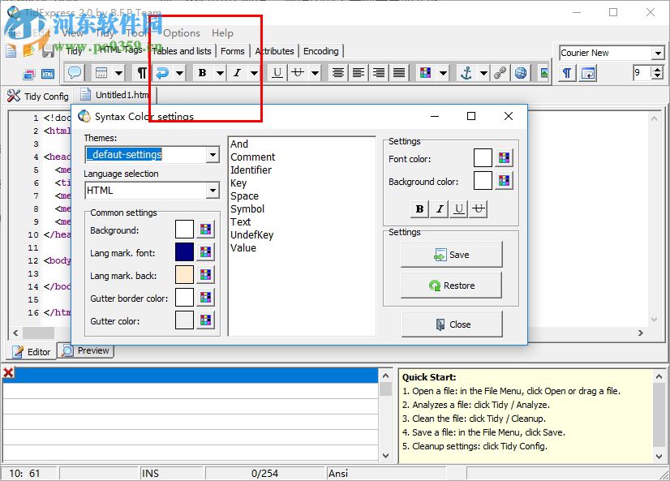670x481 pixels.
Task: Insert an anchor using the anchor icon
Action: coord(466,72)
